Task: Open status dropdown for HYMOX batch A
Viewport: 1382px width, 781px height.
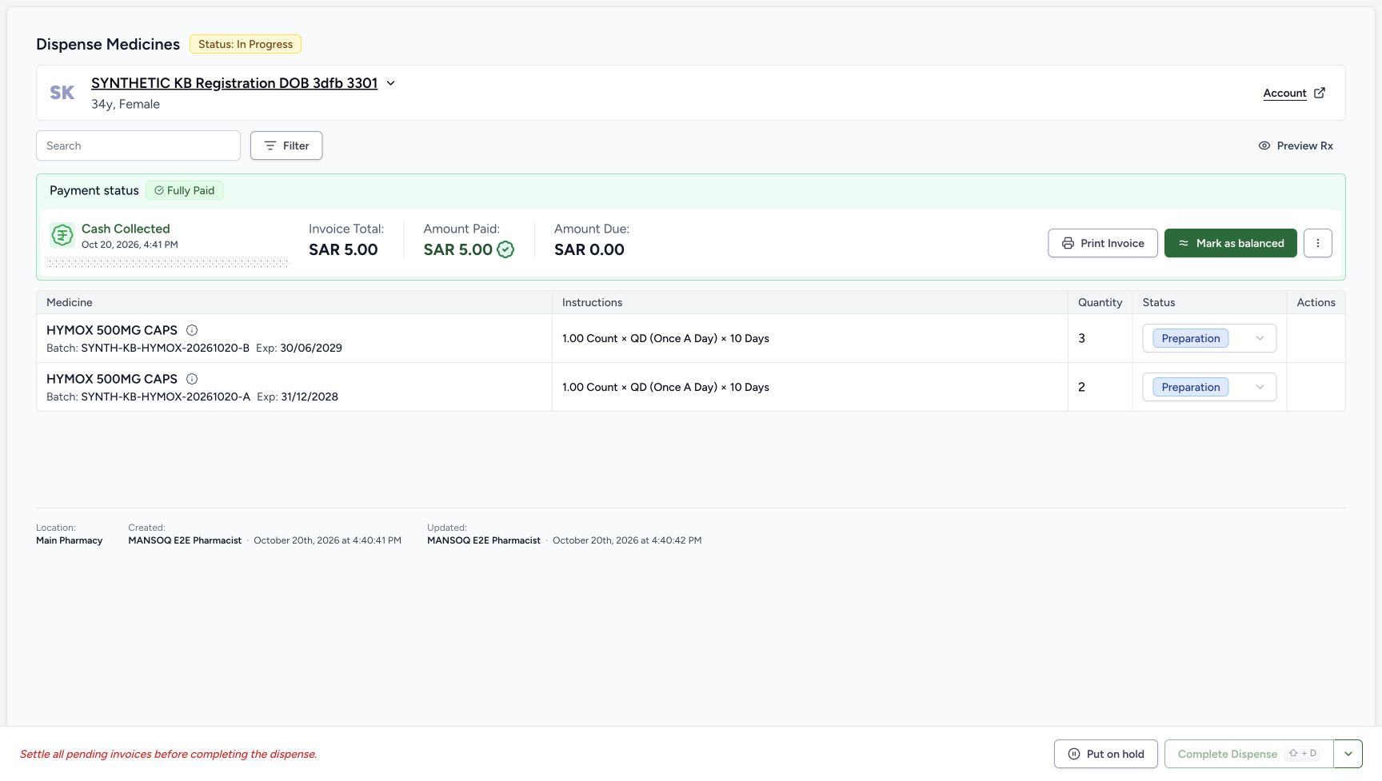Action: tap(1209, 387)
